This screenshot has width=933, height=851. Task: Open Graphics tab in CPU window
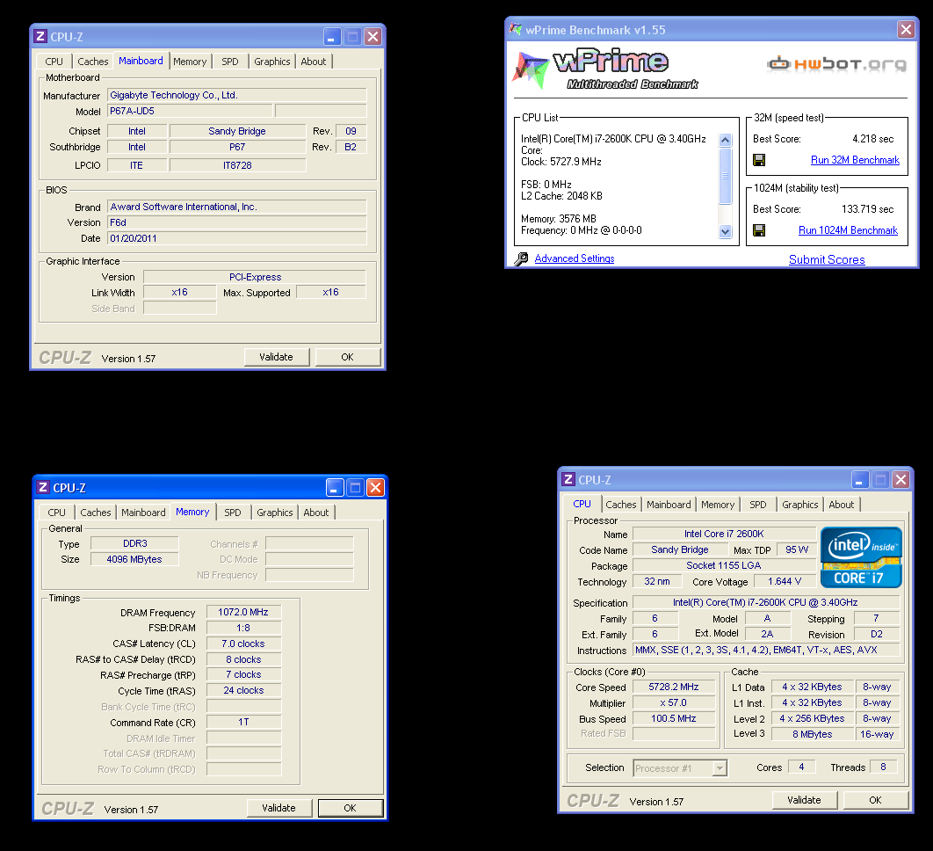(x=799, y=505)
